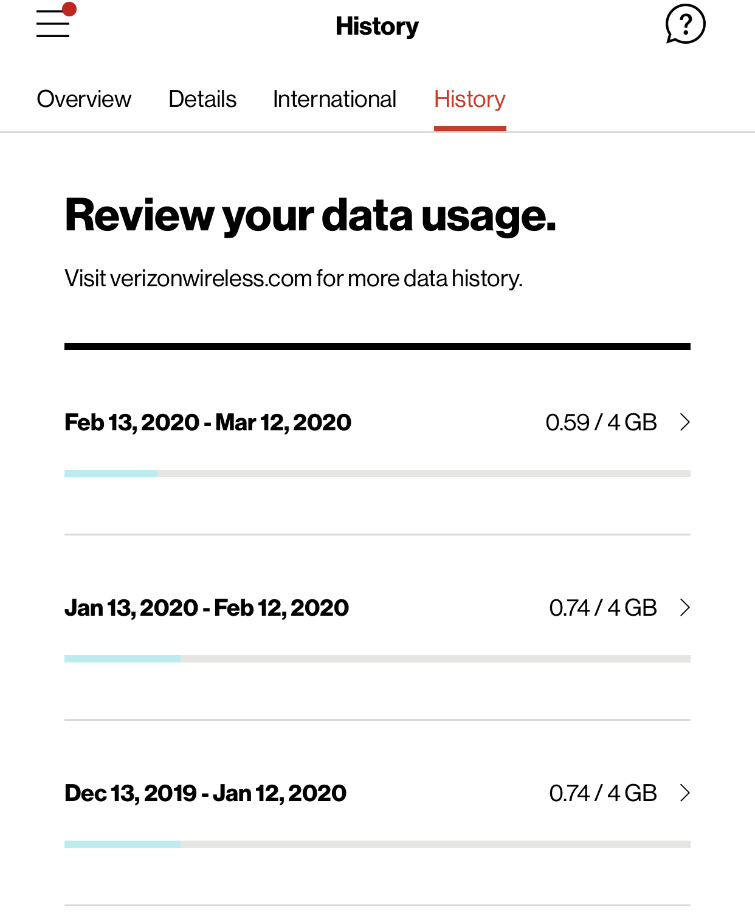Screen dimensions: 755x919
Task: Expand Feb 13 - Mar 12 usage chevron
Action: point(685,422)
